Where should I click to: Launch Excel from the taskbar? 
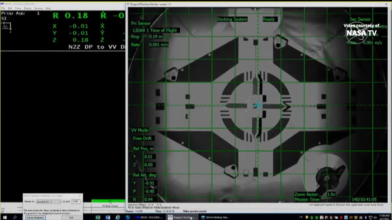click(98, 217)
